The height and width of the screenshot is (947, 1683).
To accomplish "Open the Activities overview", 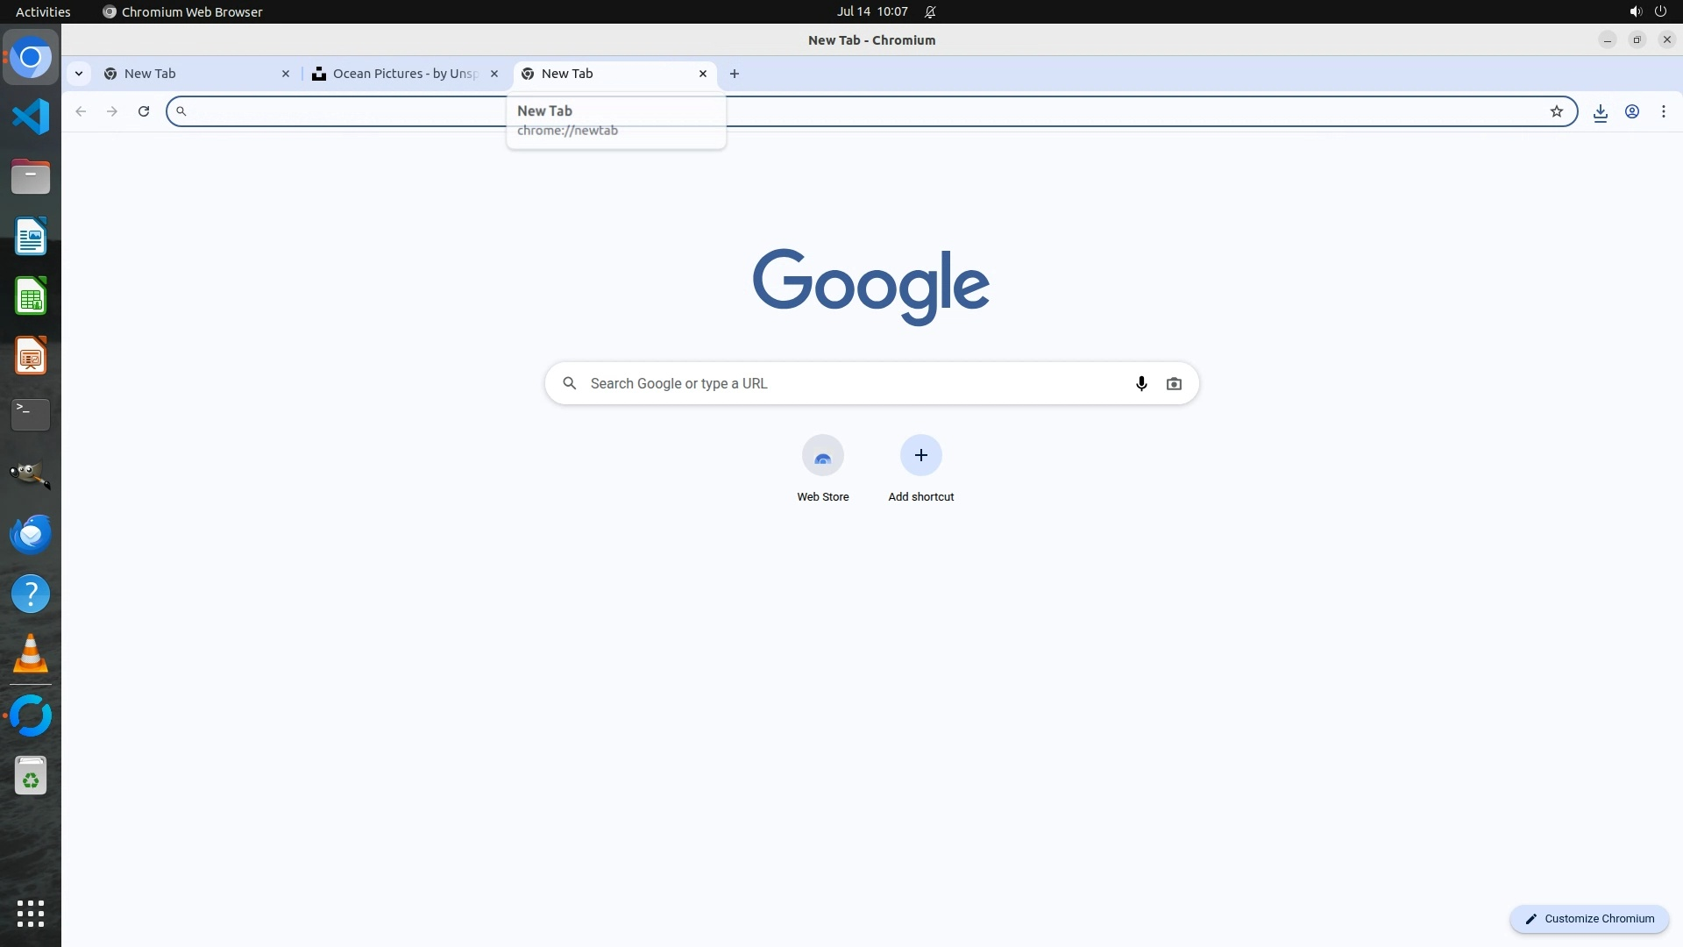I will click(x=43, y=11).
